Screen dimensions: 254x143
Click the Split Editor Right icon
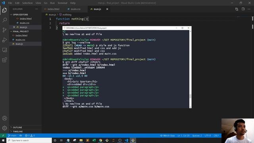coord(243,9)
